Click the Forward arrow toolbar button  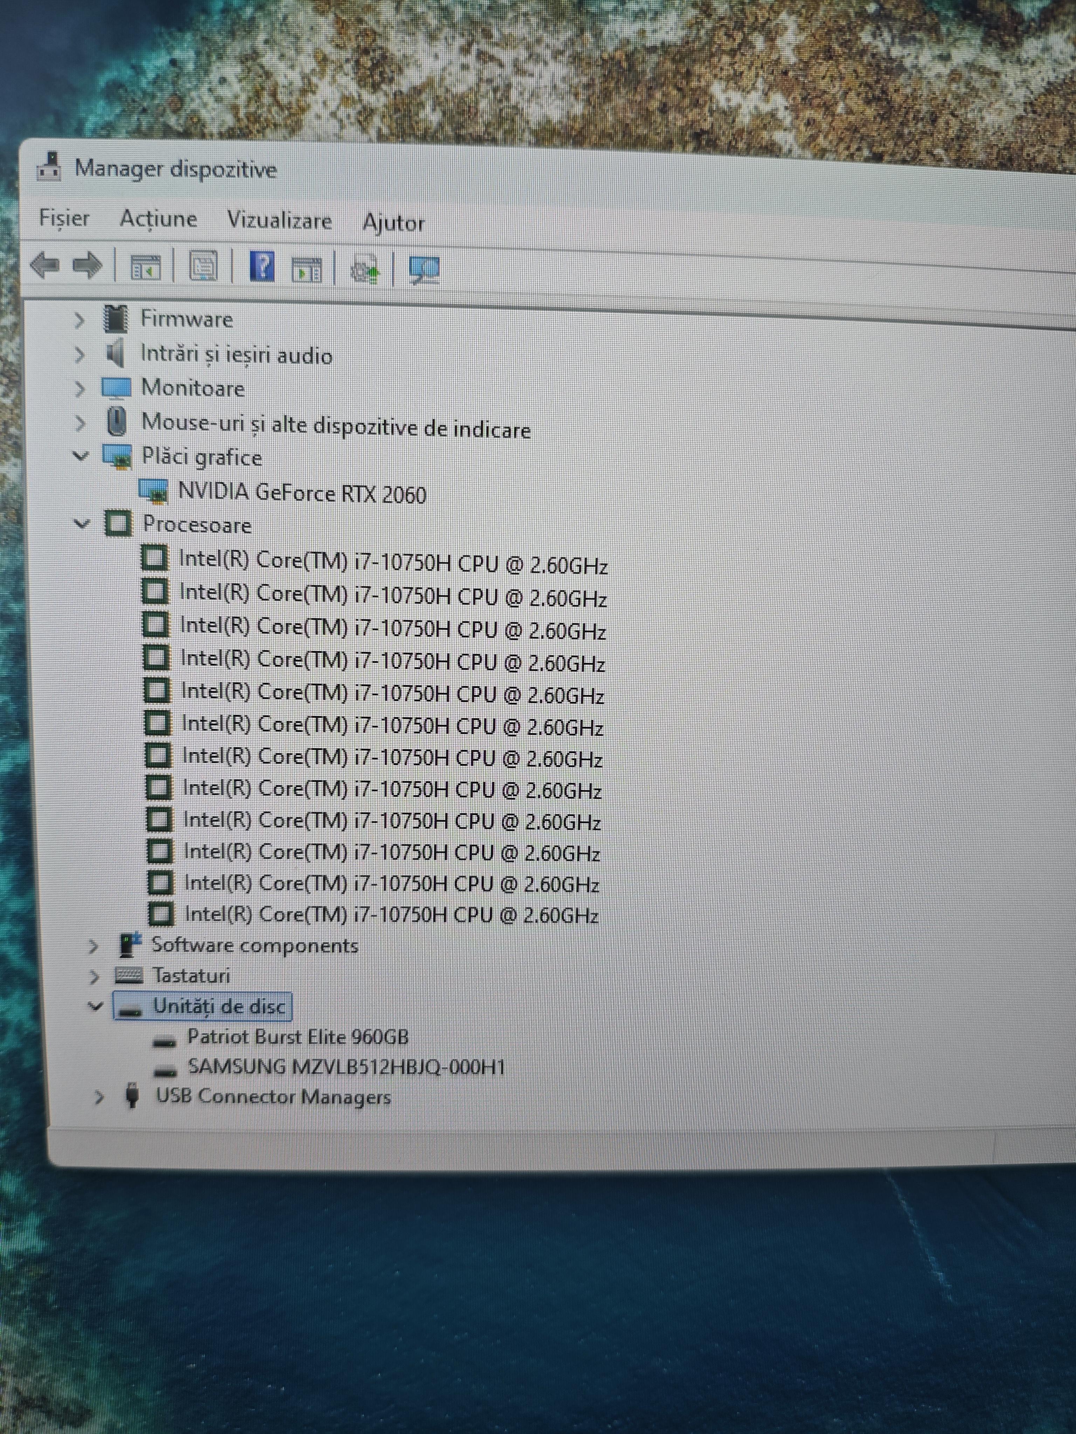click(x=88, y=265)
